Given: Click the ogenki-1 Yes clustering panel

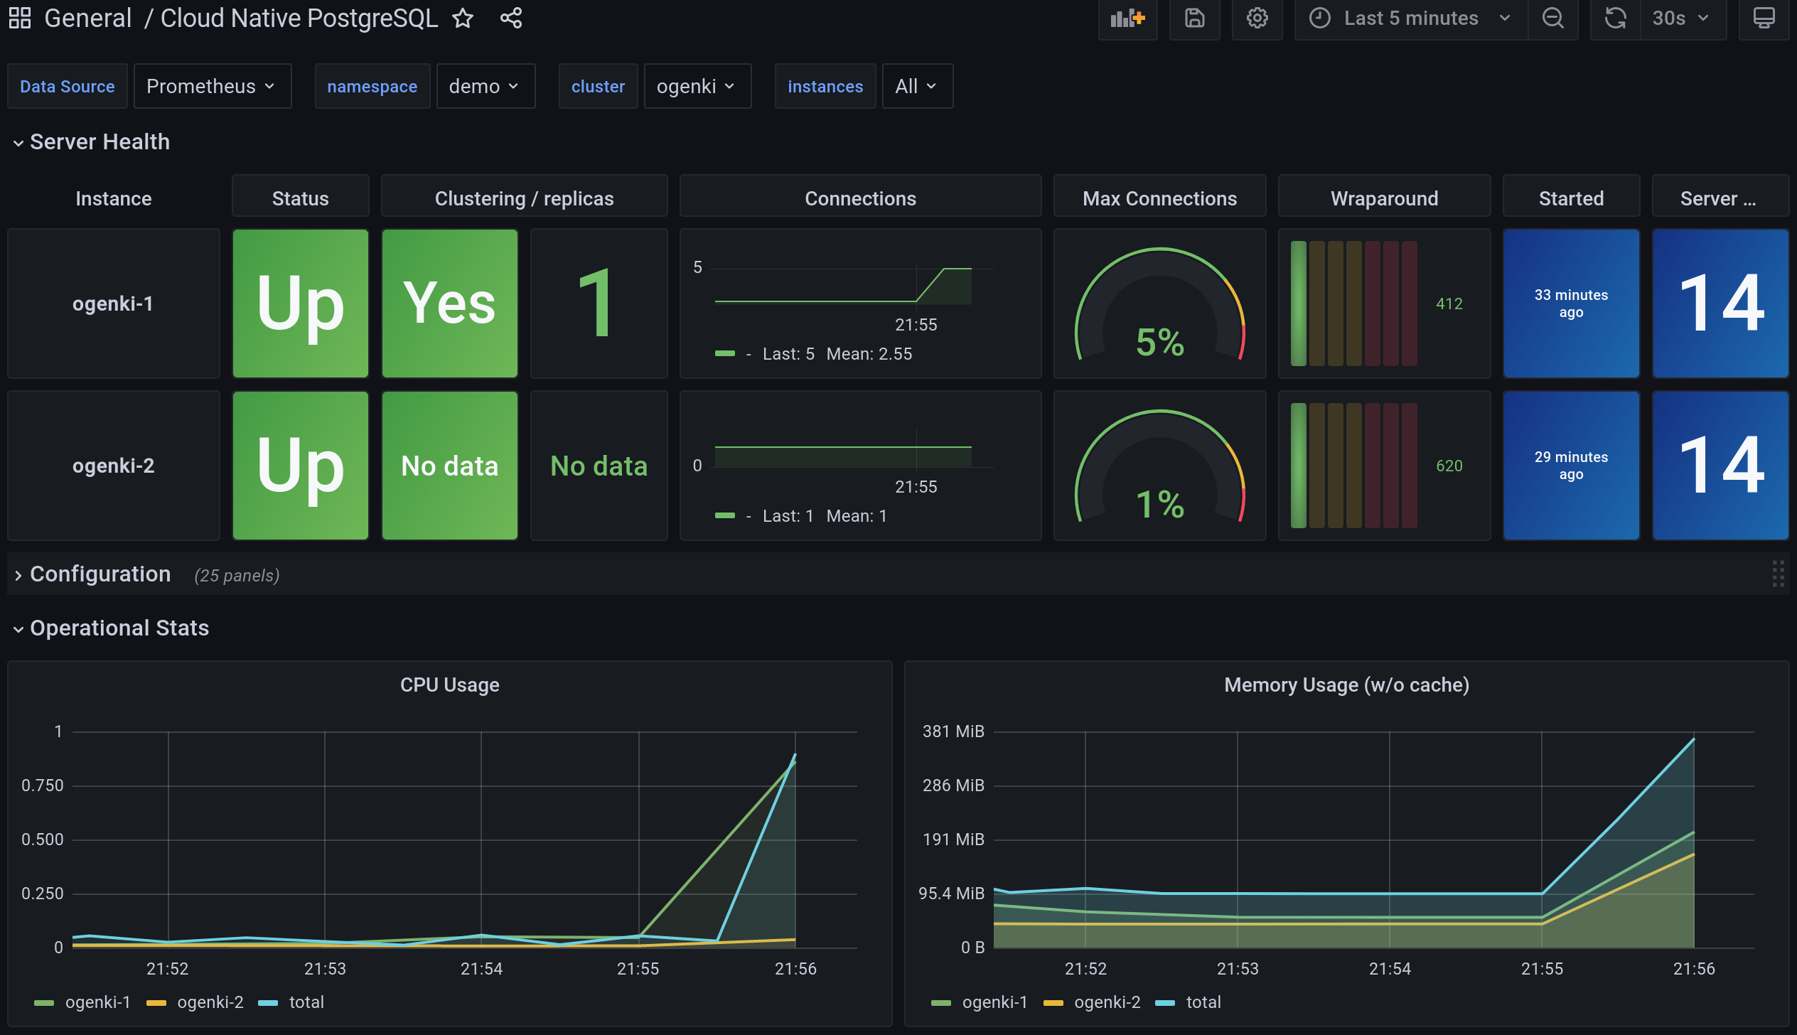Looking at the screenshot, I should [449, 304].
